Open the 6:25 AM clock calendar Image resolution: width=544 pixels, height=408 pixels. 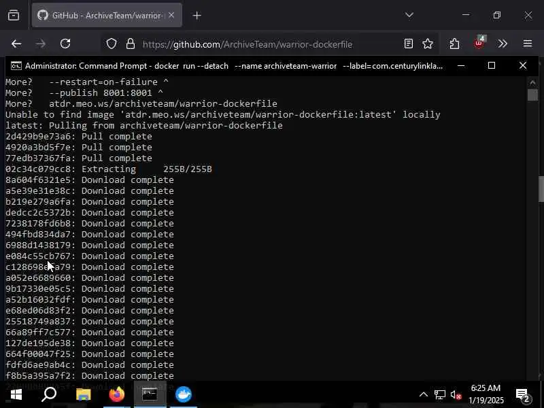pos(486,394)
